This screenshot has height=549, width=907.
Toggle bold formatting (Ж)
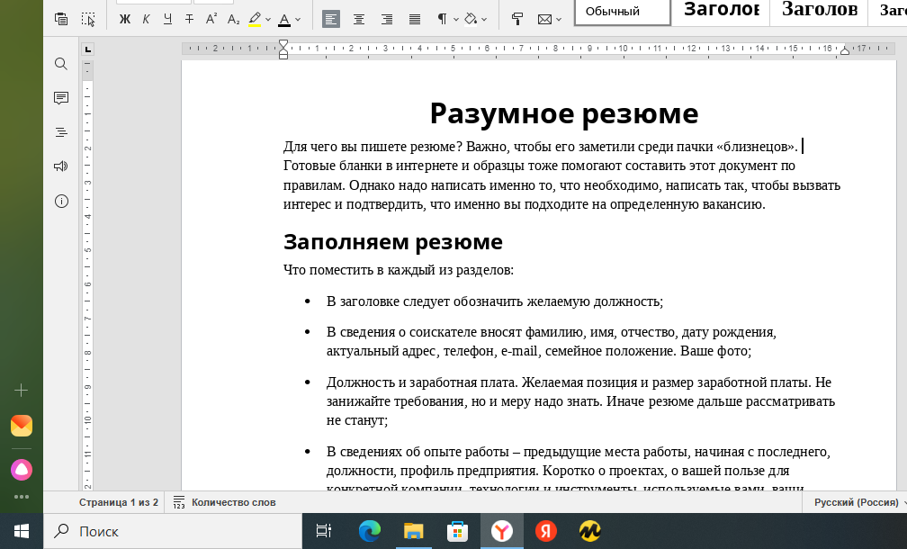click(x=125, y=19)
